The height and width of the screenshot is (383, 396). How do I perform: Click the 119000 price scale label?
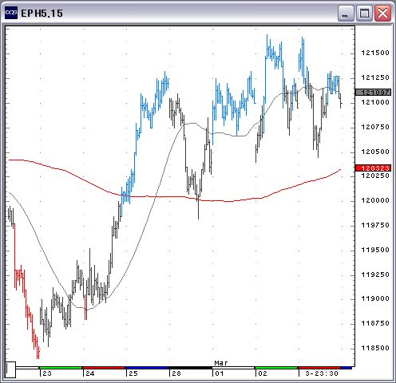(375, 298)
